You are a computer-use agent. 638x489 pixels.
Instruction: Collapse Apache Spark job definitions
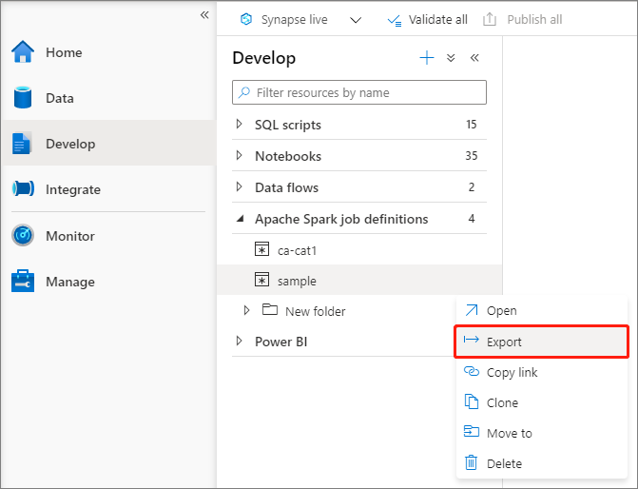239,219
